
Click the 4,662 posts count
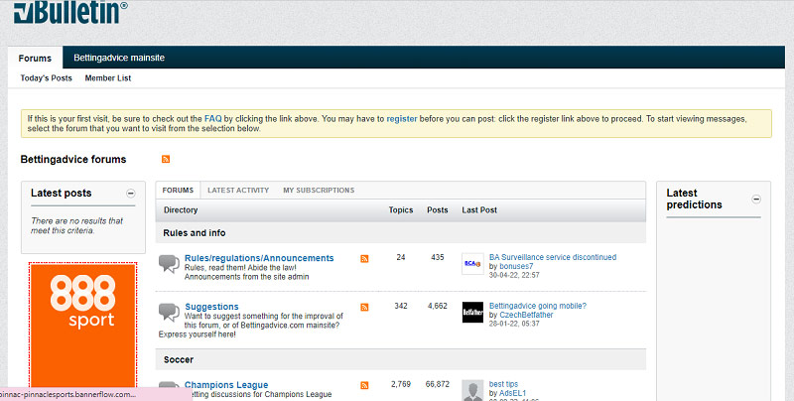437,306
